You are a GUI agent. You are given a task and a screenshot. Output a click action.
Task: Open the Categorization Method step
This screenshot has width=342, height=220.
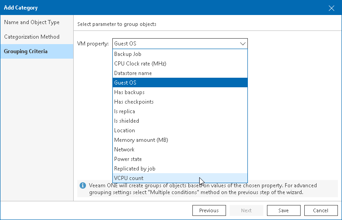pyautogui.click(x=32, y=37)
